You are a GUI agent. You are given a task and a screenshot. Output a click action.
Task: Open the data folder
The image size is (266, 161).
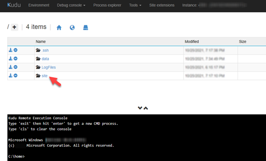(45, 59)
